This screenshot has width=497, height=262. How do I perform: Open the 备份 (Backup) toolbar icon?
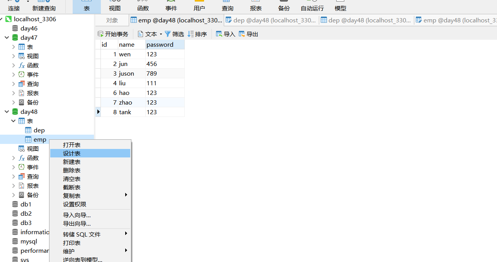tap(284, 7)
